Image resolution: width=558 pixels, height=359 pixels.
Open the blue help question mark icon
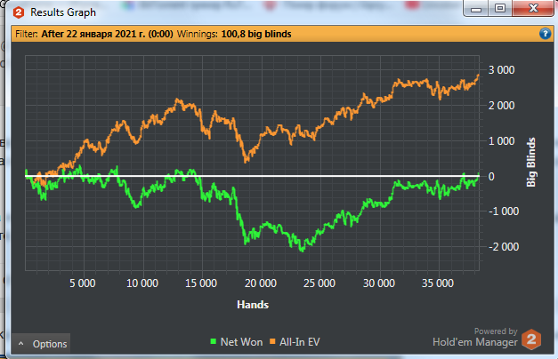tap(545, 34)
